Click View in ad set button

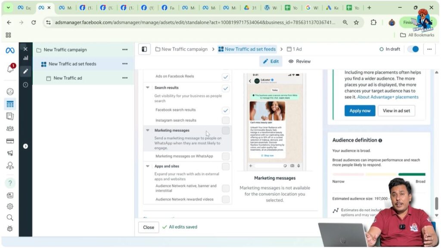click(396, 111)
